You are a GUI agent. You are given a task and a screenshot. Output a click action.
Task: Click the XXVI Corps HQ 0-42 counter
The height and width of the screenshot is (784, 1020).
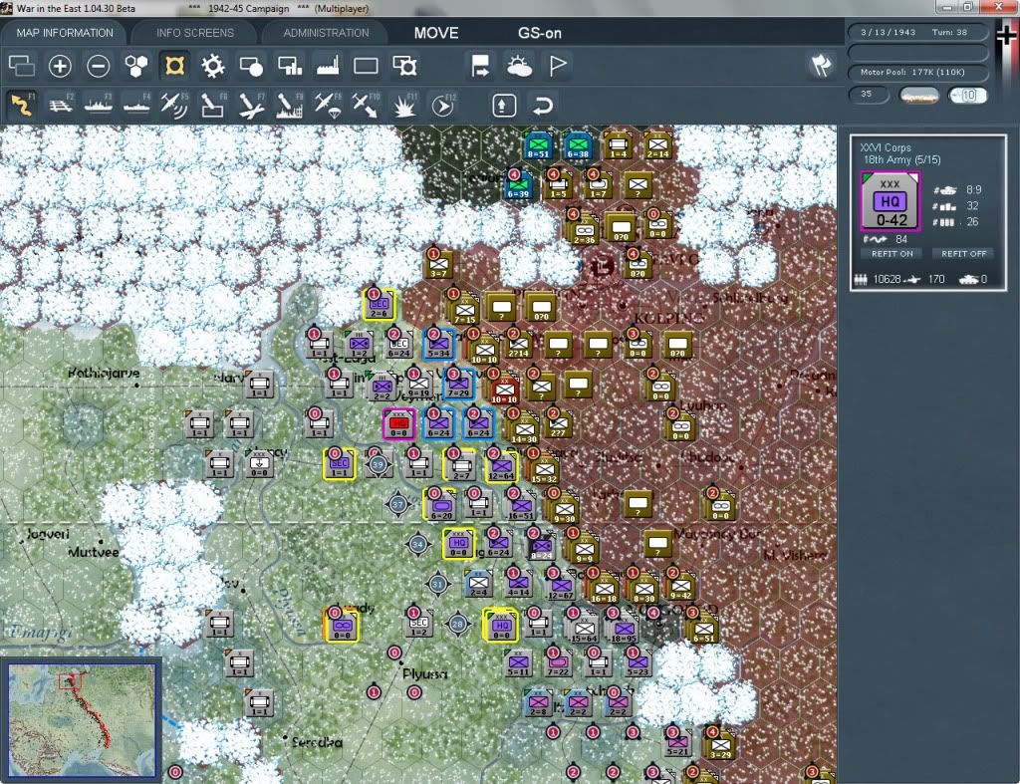coord(890,201)
